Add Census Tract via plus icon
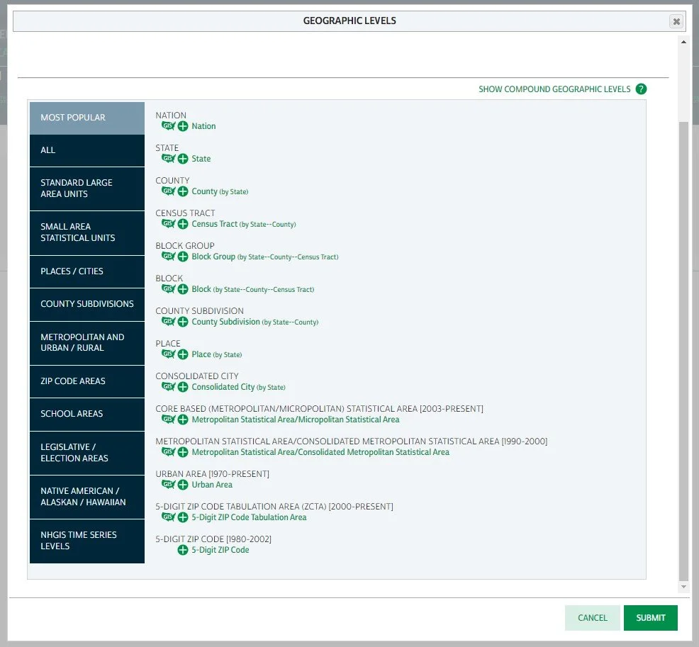The height and width of the screenshot is (647, 699). click(x=183, y=224)
